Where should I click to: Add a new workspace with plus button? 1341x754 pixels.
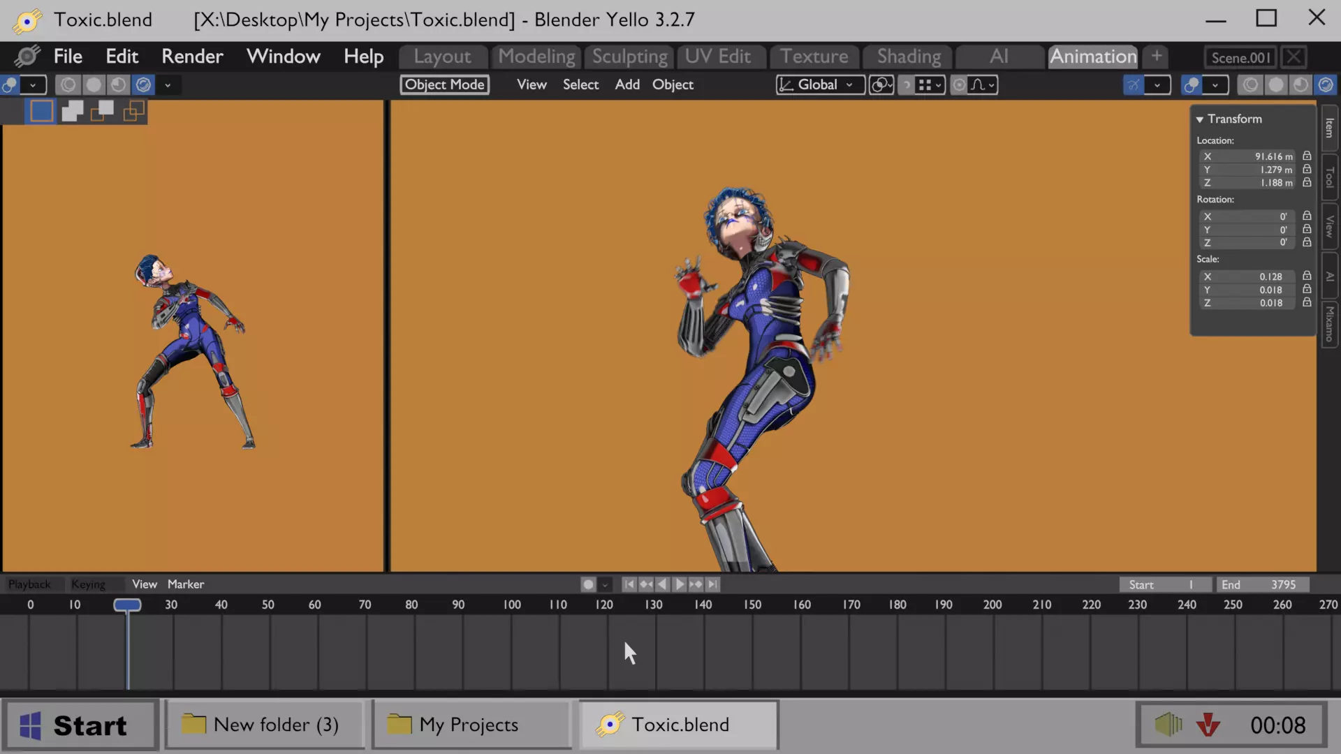point(1157,57)
